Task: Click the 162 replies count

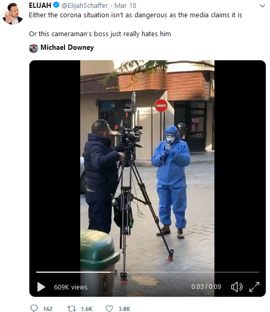Action: (x=48, y=309)
